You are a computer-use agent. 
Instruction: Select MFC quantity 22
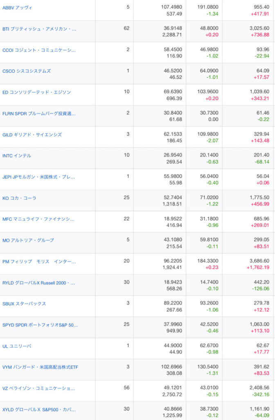click(x=126, y=219)
